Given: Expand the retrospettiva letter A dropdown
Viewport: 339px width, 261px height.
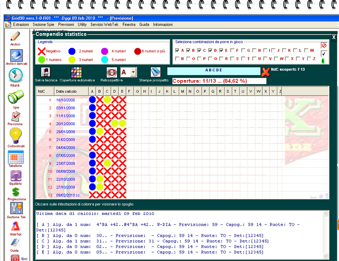Looking at the screenshot, I should [x=133, y=72].
